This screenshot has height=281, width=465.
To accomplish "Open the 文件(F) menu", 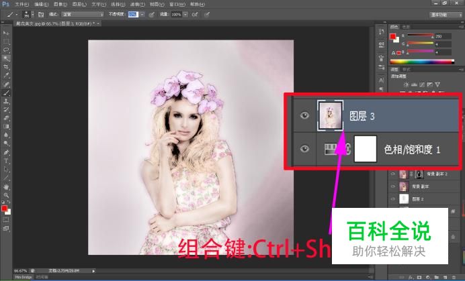I will (x=22, y=3).
